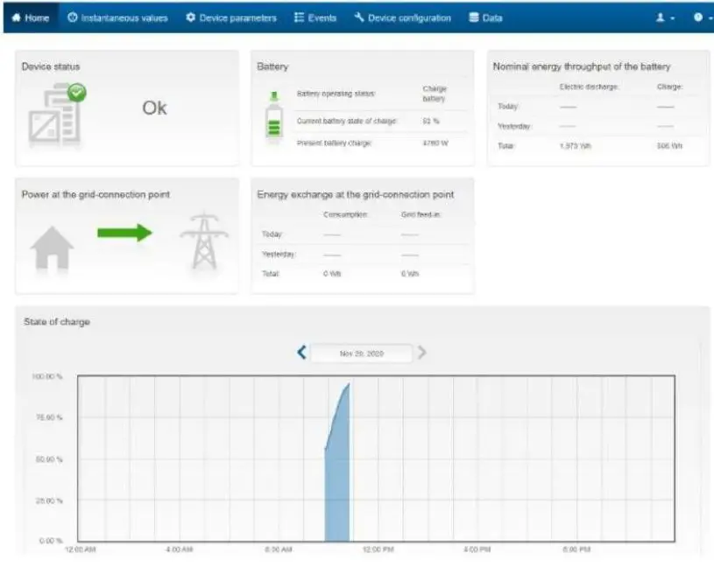Click "Current battery state of charge" label
The image size is (714, 574).
point(347,121)
